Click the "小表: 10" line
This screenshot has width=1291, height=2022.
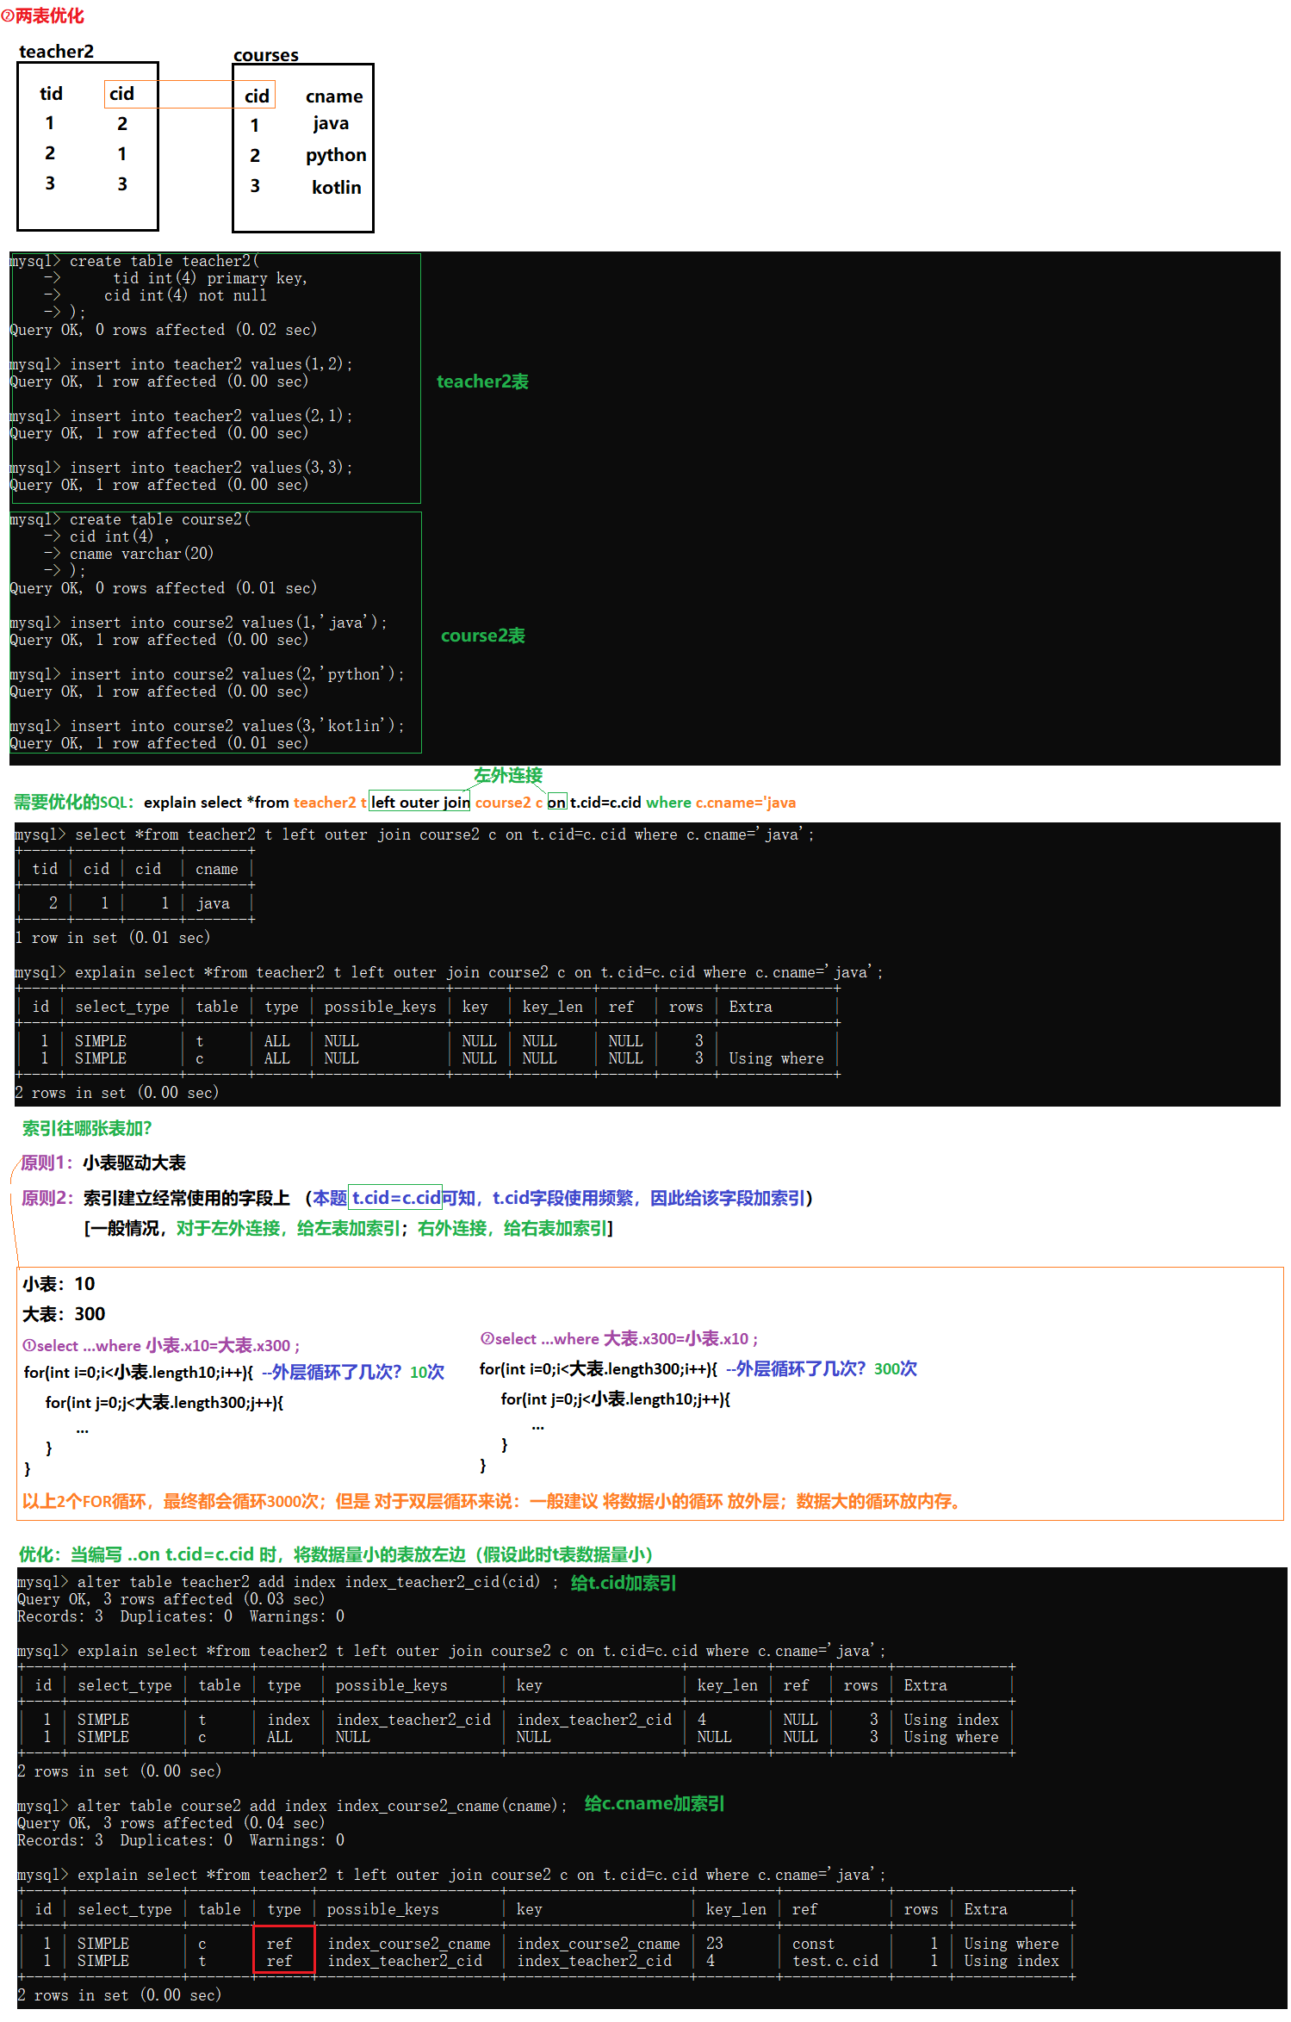pos(59,1284)
